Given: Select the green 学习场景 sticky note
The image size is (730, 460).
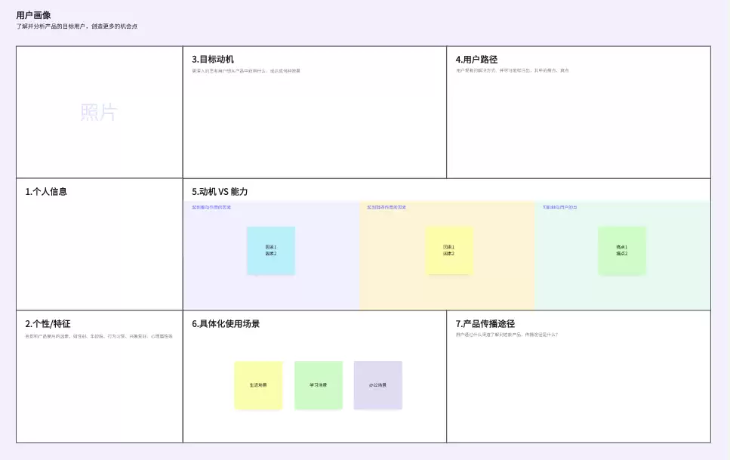Looking at the screenshot, I should point(319,385).
